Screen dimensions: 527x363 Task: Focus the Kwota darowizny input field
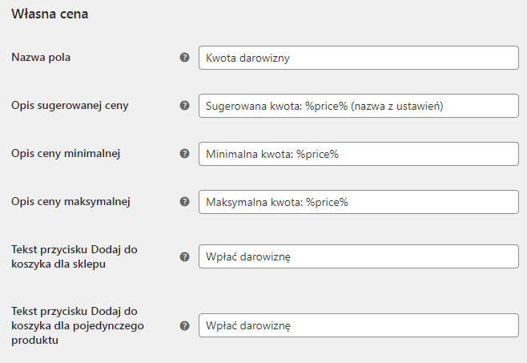(x=359, y=58)
